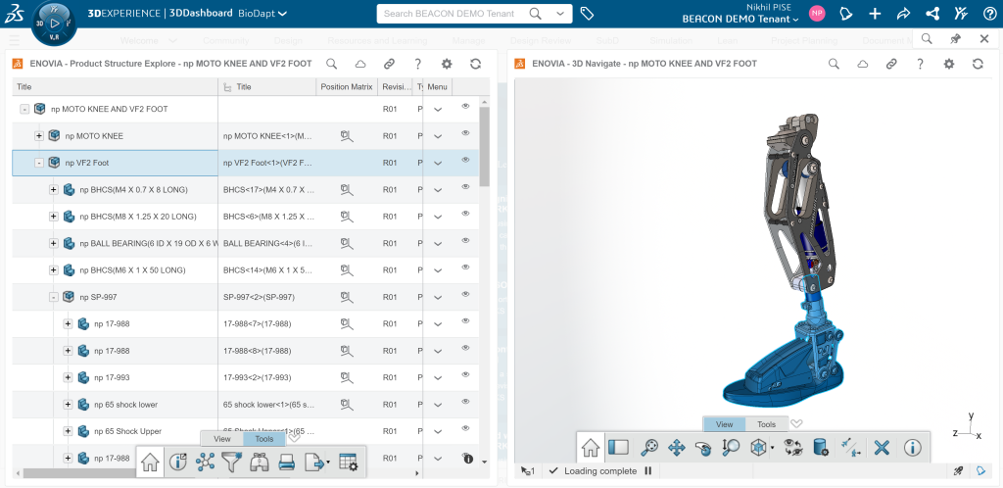Click position matrix icon for np MOTO KNEE
This screenshot has width=1003, height=488.
[x=347, y=136]
